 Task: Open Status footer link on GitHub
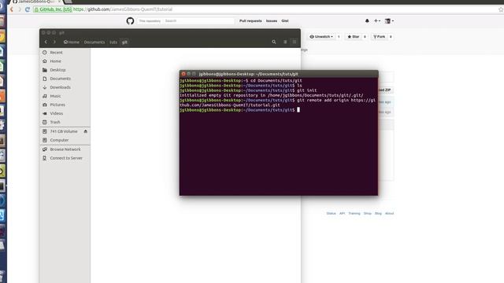pyautogui.click(x=331, y=213)
